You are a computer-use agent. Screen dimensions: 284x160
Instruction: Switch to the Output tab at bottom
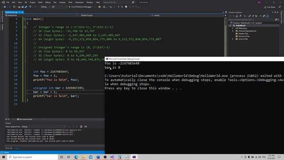pyautogui.click(x=17, y=148)
